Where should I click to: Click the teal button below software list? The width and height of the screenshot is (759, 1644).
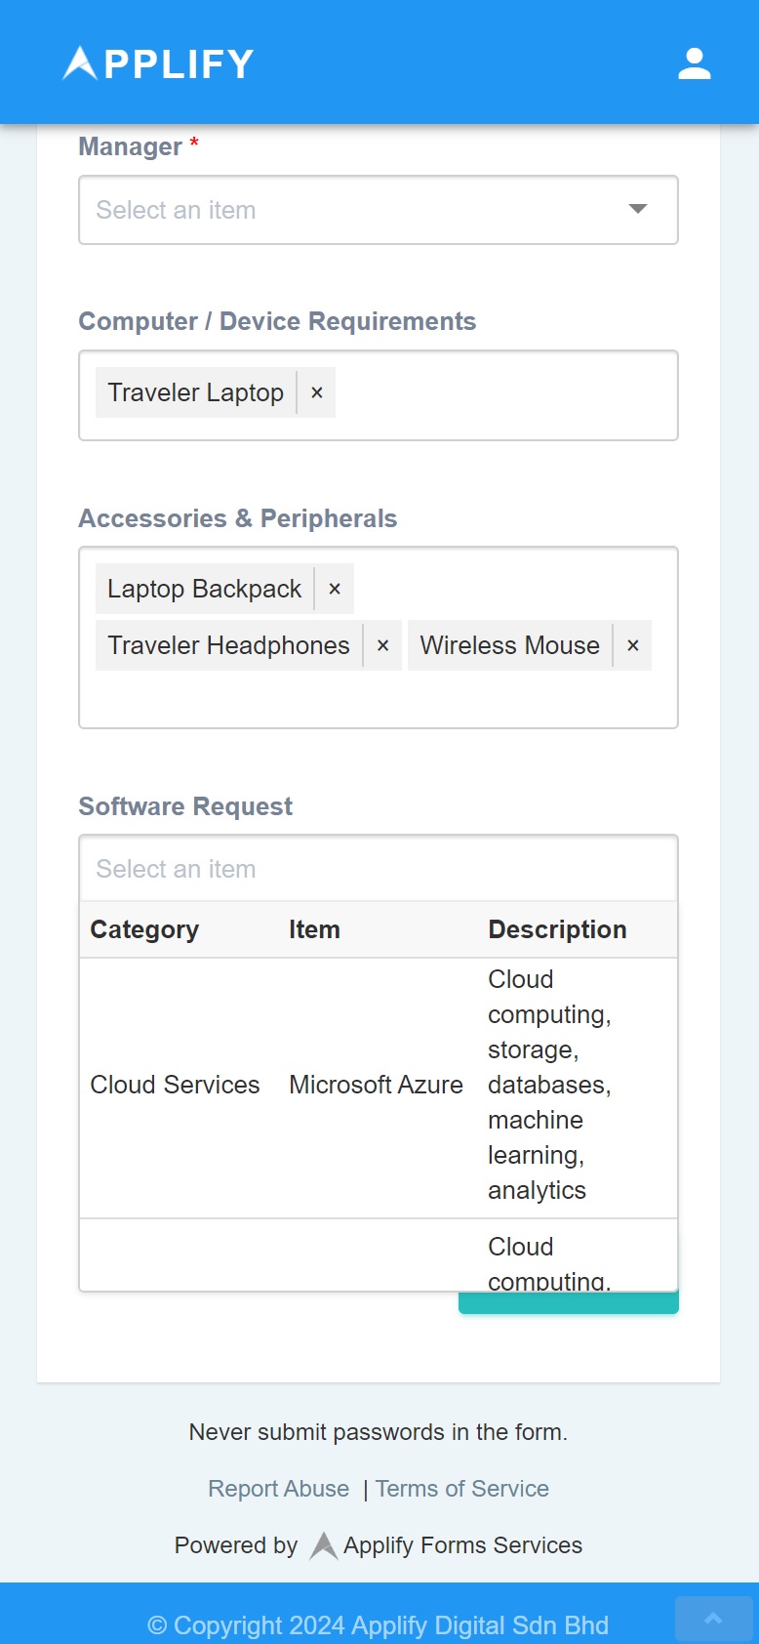568,1303
